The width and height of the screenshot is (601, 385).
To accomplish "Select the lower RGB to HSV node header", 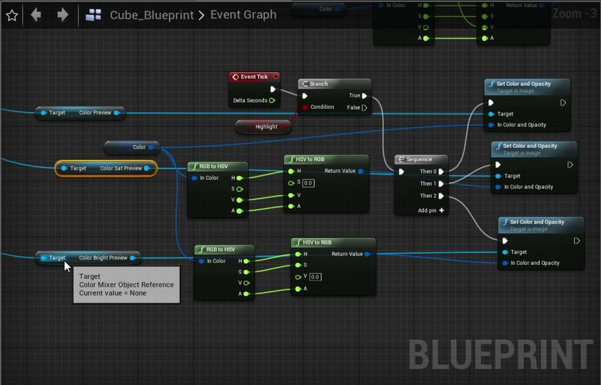I will (x=225, y=249).
